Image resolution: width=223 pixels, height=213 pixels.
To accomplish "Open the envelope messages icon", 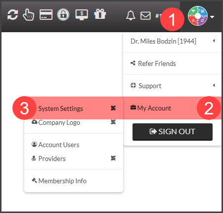I will pyautogui.click(x=145, y=16).
